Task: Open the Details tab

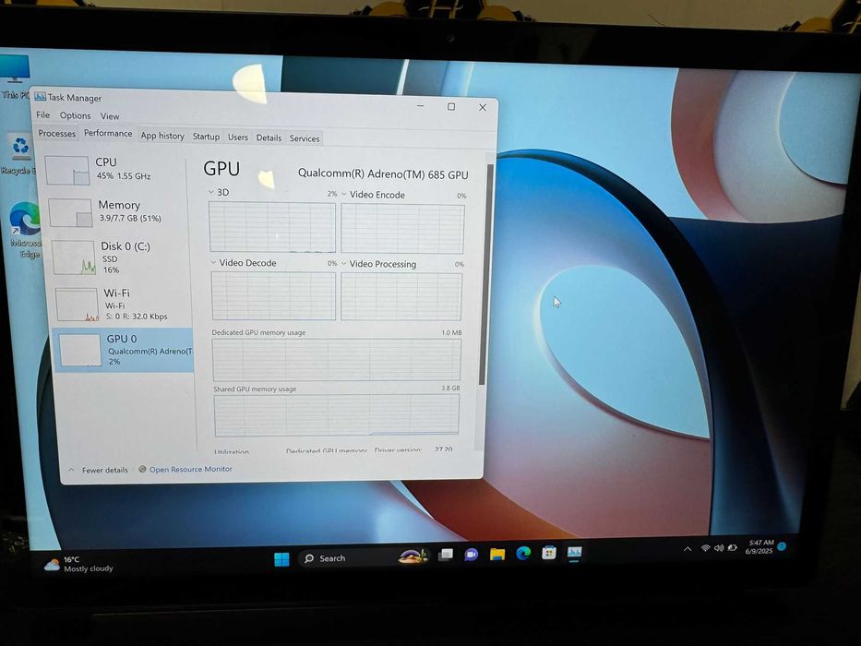Action: (269, 138)
